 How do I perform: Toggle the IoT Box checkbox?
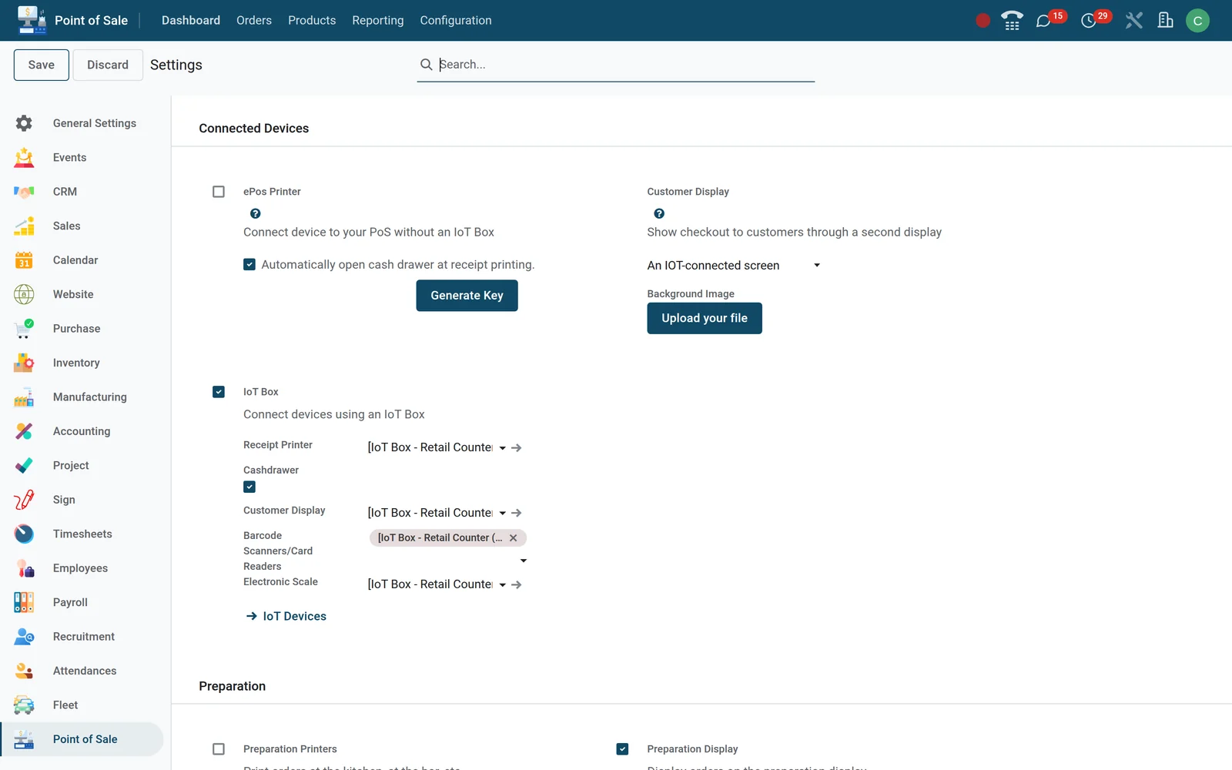pos(219,392)
